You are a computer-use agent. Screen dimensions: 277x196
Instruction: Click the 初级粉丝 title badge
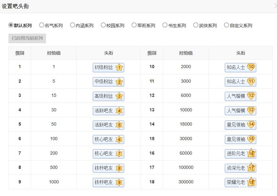[108, 67]
